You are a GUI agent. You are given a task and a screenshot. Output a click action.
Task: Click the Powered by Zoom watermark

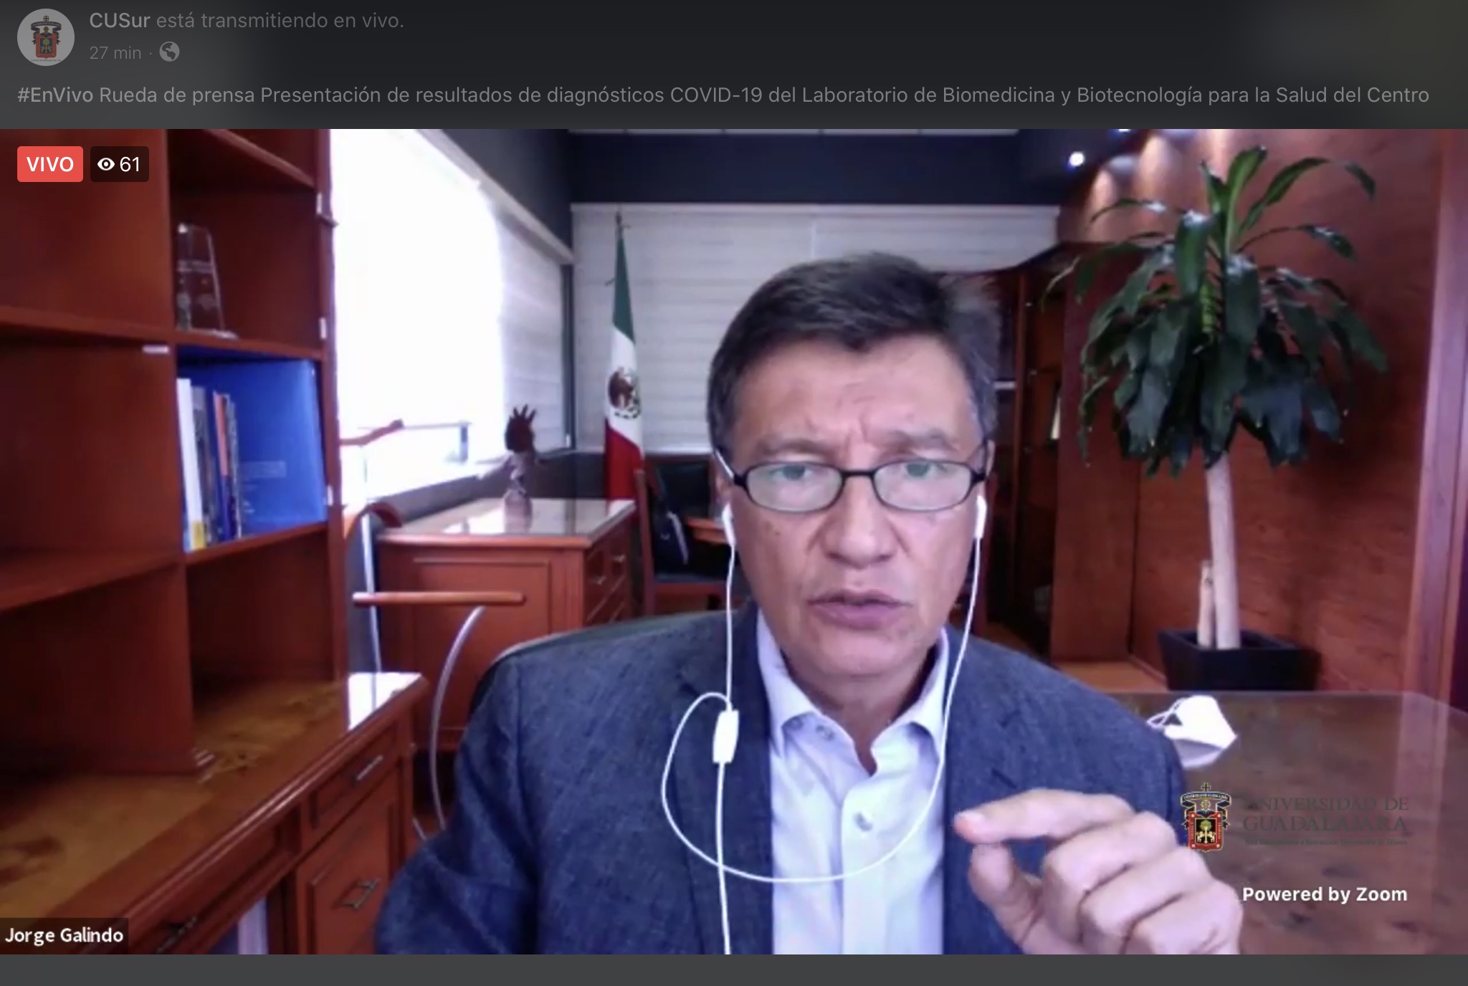tap(1324, 894)
